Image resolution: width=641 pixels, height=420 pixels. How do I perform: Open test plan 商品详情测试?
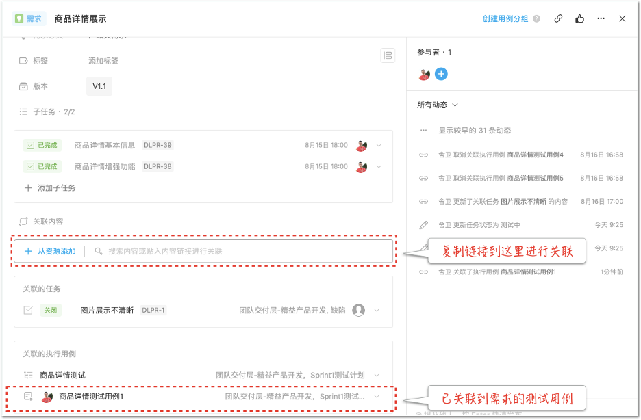tap(62, 375)
